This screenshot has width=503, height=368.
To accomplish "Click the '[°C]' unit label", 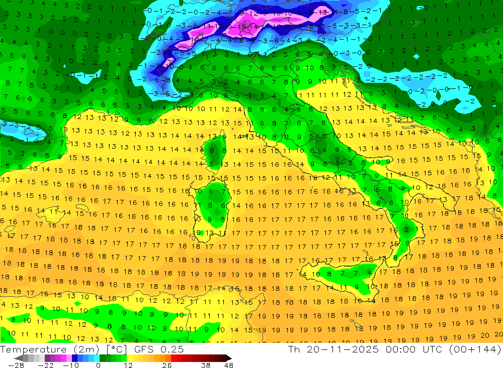I will click(117, 349).
